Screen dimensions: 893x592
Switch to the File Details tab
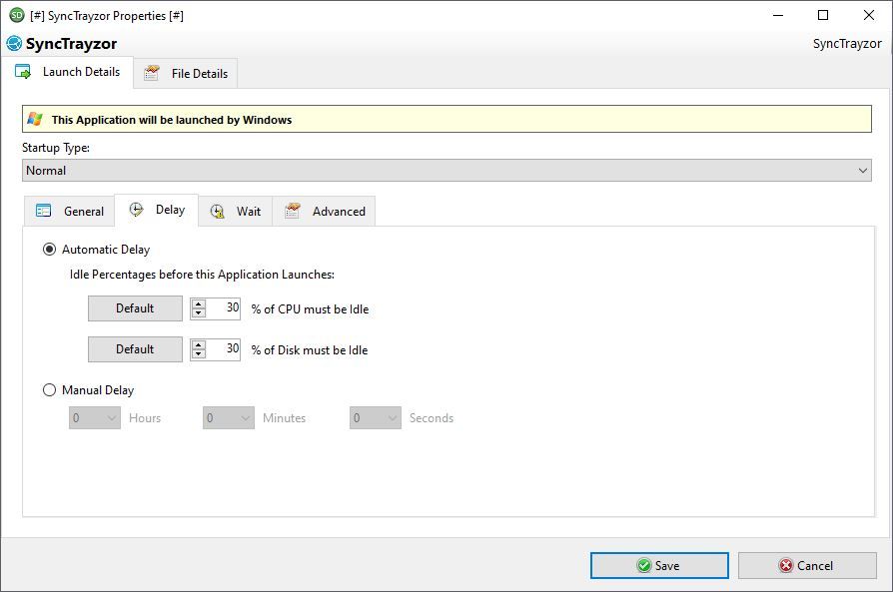pyautogui.click(x=185, y=73)
